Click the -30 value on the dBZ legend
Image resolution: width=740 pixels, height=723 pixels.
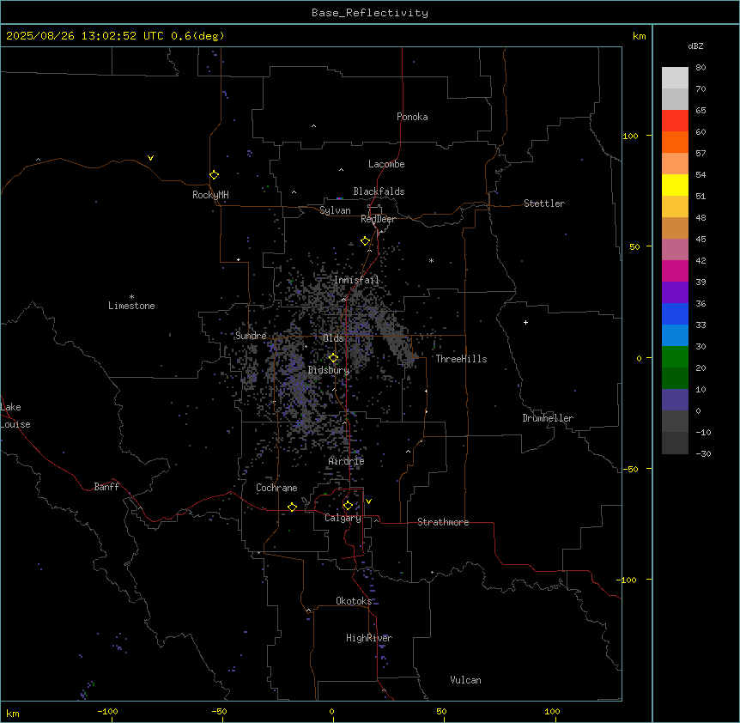(x=703, y=454)
